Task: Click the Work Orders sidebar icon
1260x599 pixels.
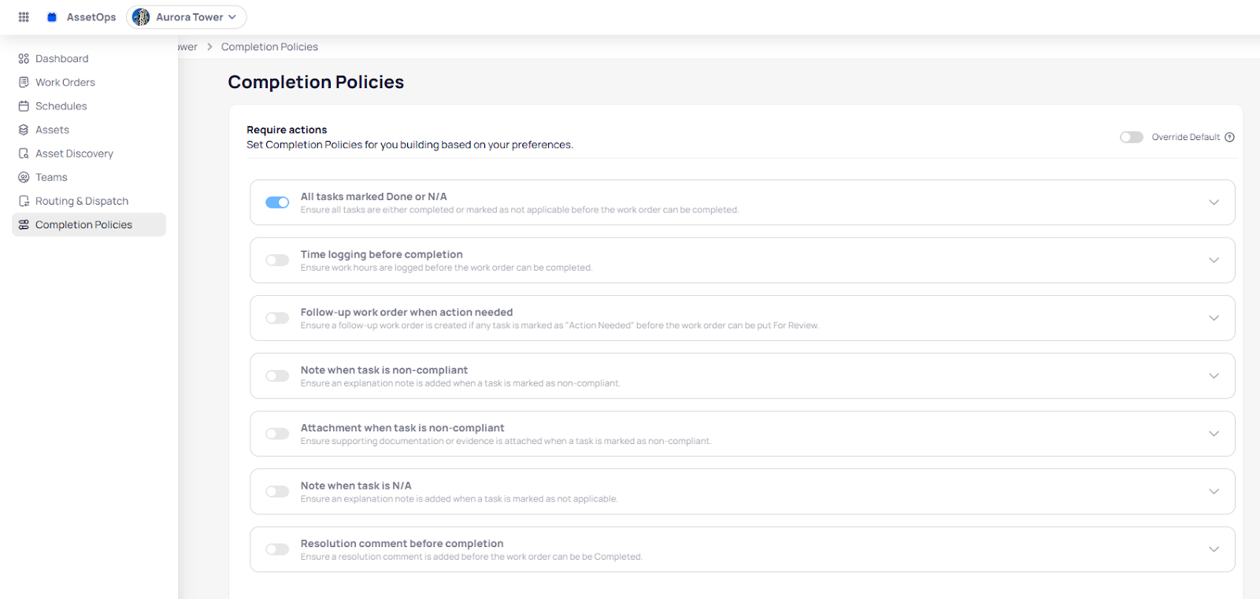Action: [x=24, y=82]
